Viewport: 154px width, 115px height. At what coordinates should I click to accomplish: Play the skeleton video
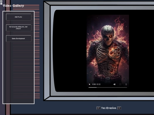[x=90, y=84]
